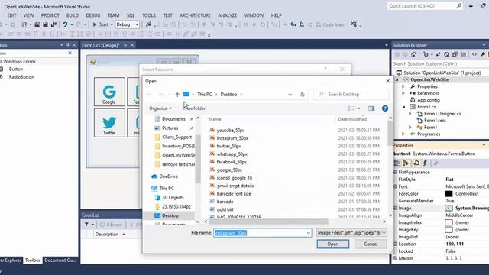The height and width of the screenshot is (275, 489).
Task: Expand the Program.cs node in Solution Explorer
Action: tap(403, 134)
